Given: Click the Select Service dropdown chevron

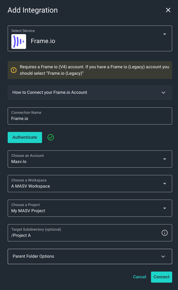Looking at the screenshot, I should tap(164, 34).
